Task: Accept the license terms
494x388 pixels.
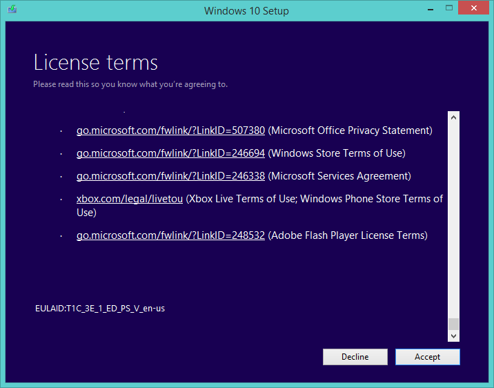Action: point(428,357)
